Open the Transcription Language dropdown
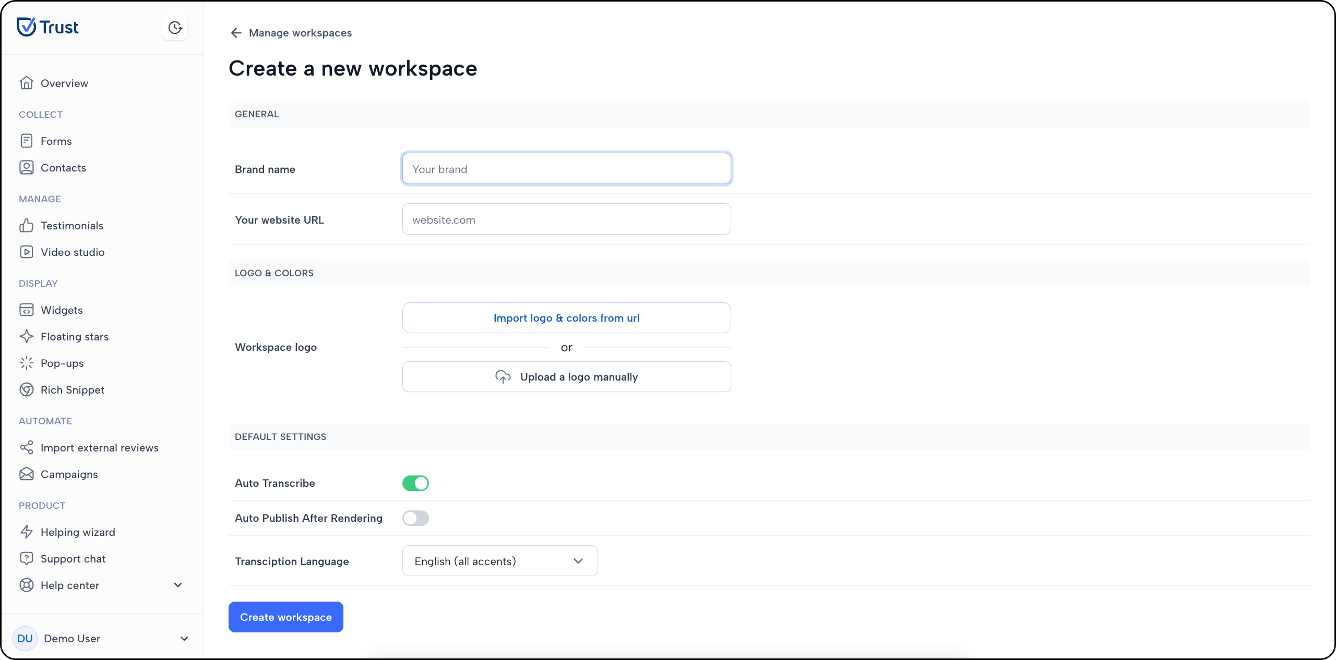Viewport: 1336px width, 660px height. pos(499,561)
